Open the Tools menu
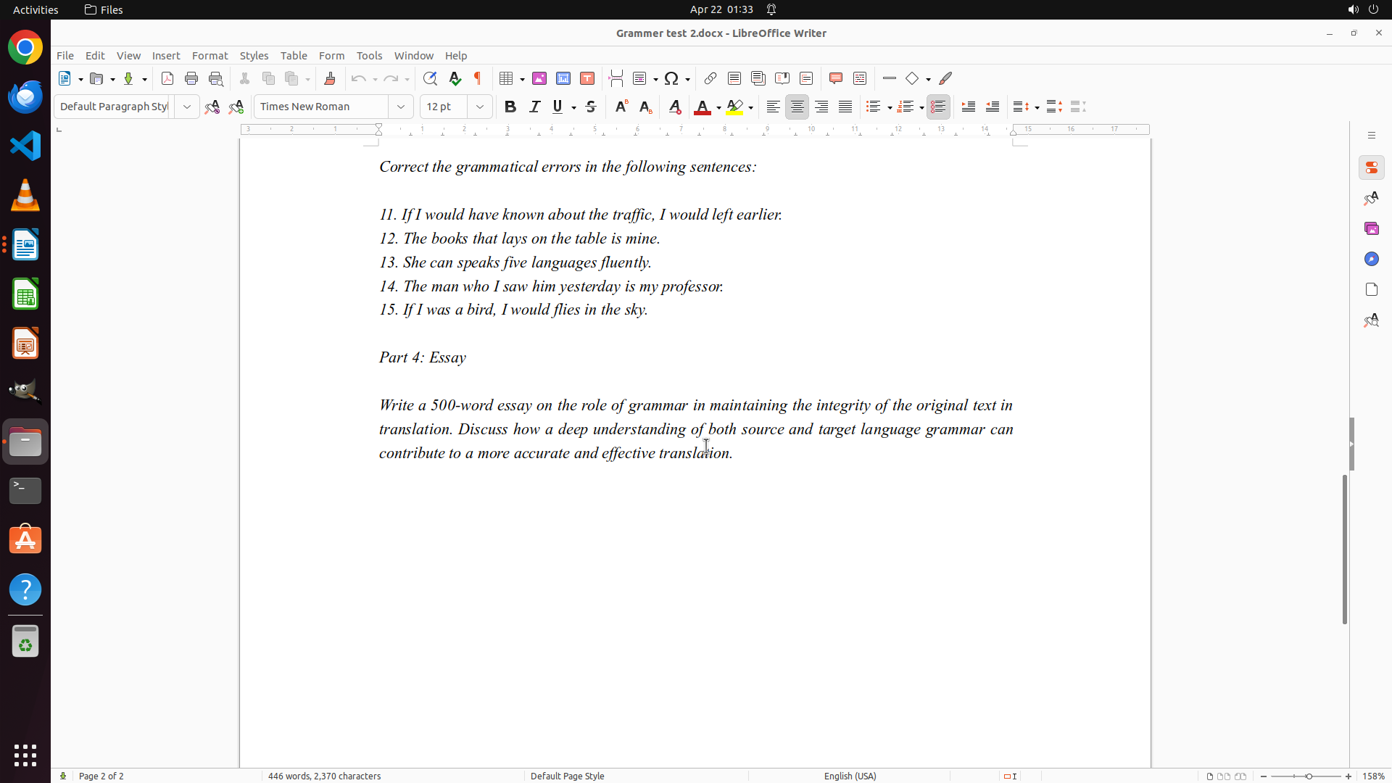The height and width of the screenshot is (783, 1392). (x=369, y=56)
